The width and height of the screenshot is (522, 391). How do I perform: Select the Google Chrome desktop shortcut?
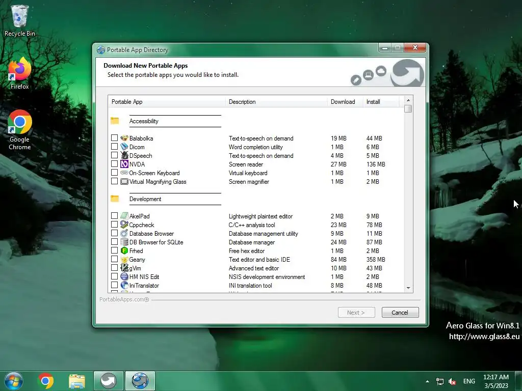pos(20,130)
